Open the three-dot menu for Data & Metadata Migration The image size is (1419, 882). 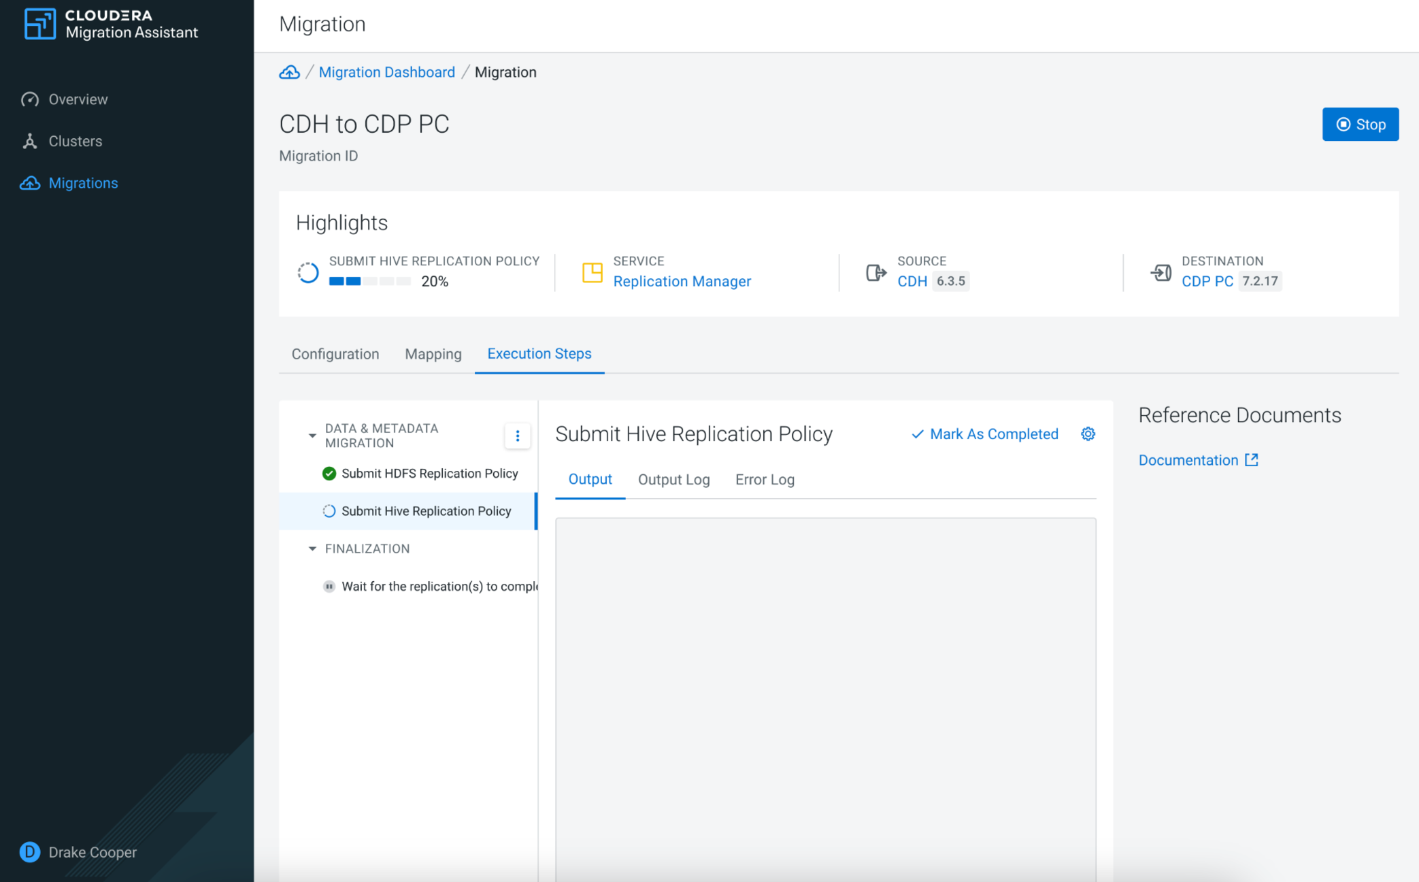tap(517, 436)
